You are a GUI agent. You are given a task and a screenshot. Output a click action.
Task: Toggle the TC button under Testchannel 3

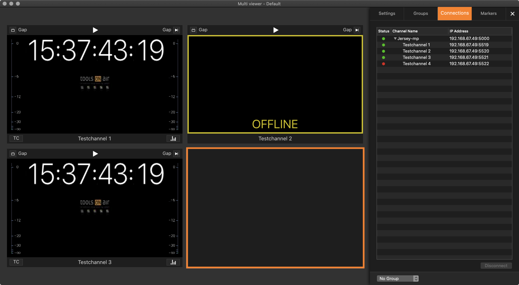(x=16, y=262)
